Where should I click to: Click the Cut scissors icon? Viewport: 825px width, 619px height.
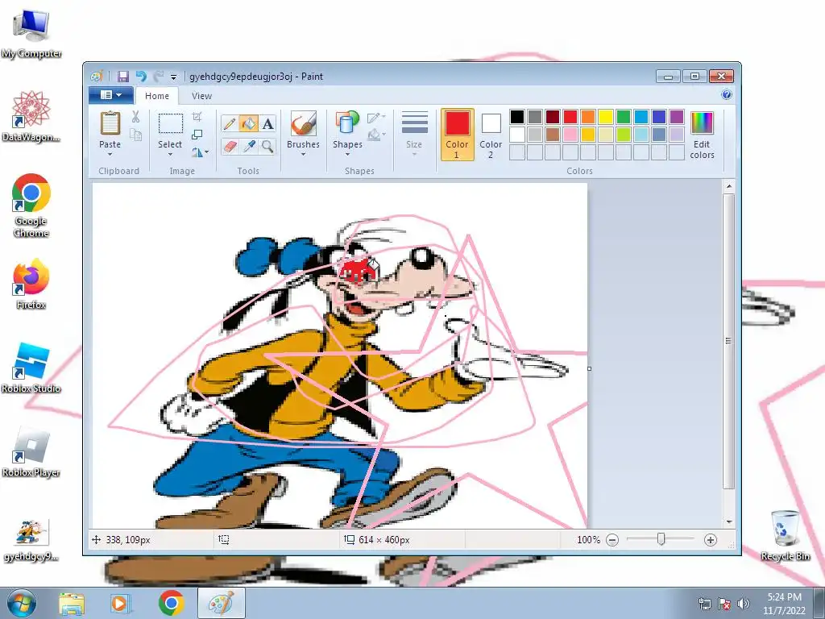(x=135, y=117)
